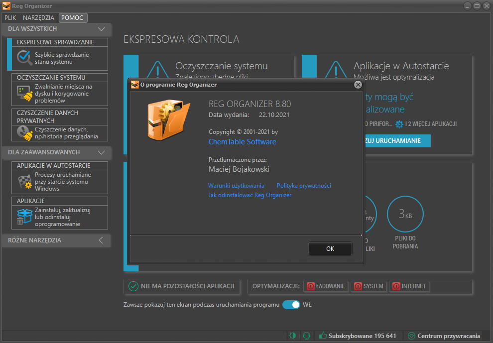Viewport: 493px width, 343px height.
Task: Click the thumbs-up icon in status bar
Action: 323,336
